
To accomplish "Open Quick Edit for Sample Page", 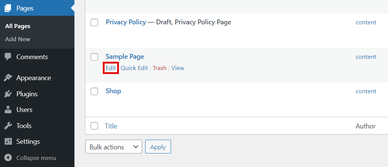I will click(134, 68).
